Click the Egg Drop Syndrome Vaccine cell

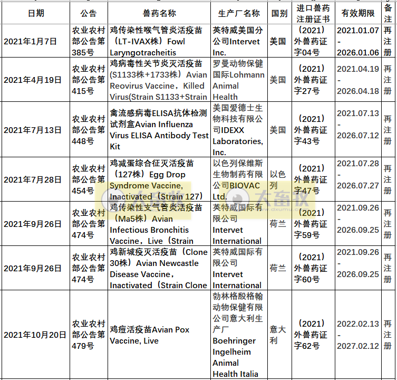[x=159, y=179]
